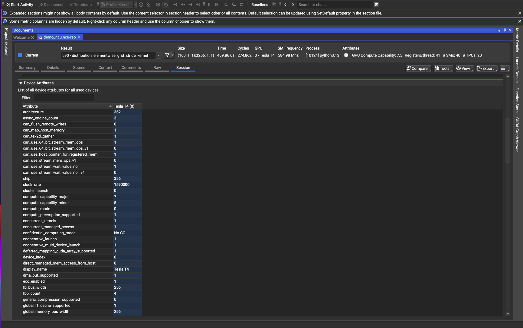
Task: Open the Compare dropdown button
Action: coord(418,68)
